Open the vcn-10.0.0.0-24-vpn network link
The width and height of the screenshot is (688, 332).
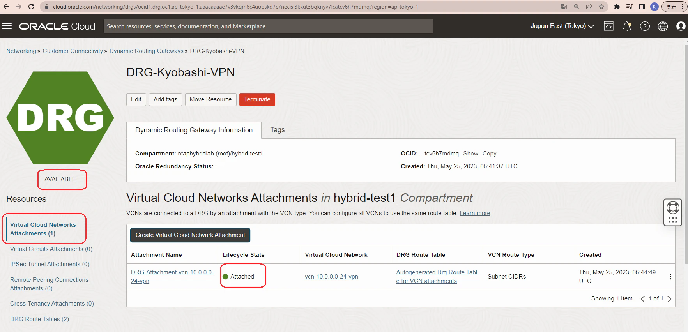(x=331, y=277)
